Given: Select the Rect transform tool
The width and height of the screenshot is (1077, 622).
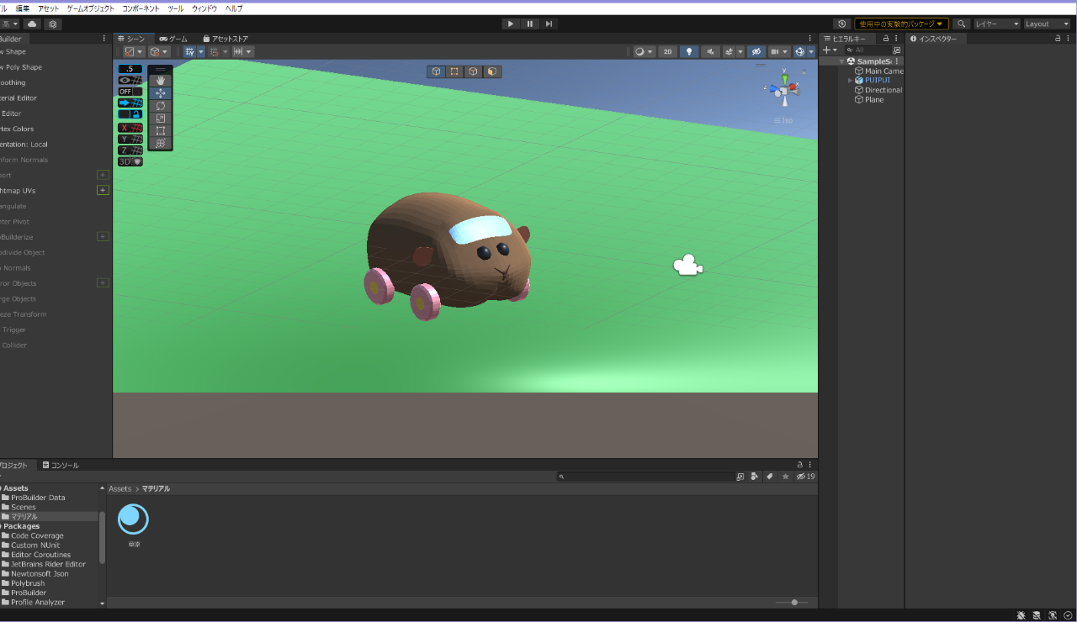Looking at the screenshot, I should (x=160, y=131).
